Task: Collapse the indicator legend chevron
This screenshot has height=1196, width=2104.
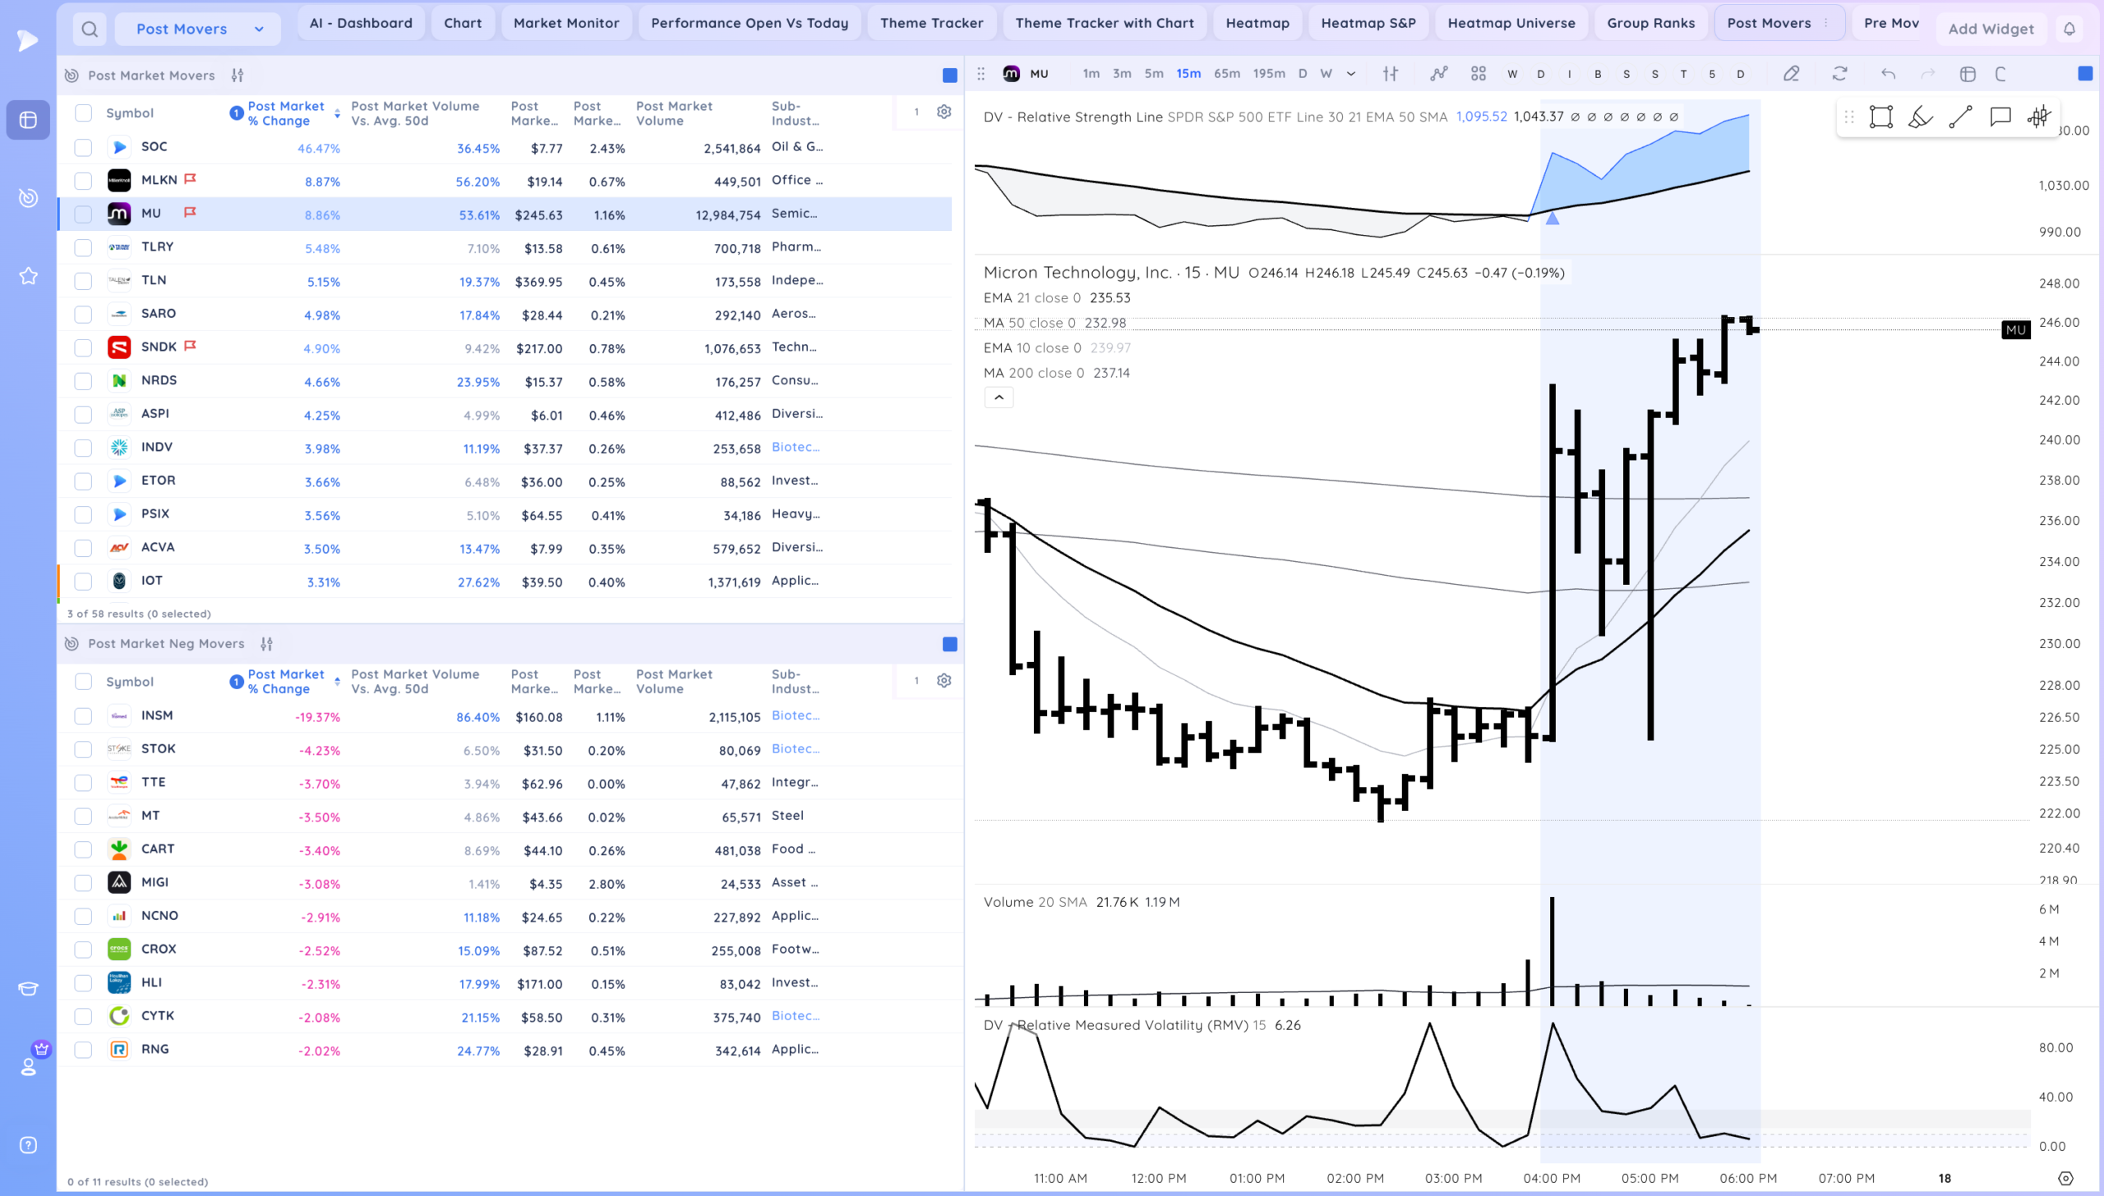Action: (999, 398)
